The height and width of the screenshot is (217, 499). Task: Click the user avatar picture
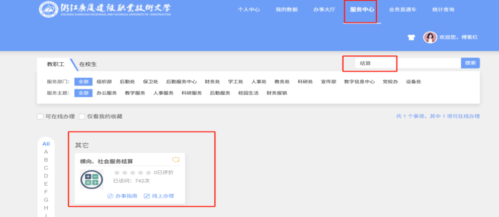[x=430, y=37]
